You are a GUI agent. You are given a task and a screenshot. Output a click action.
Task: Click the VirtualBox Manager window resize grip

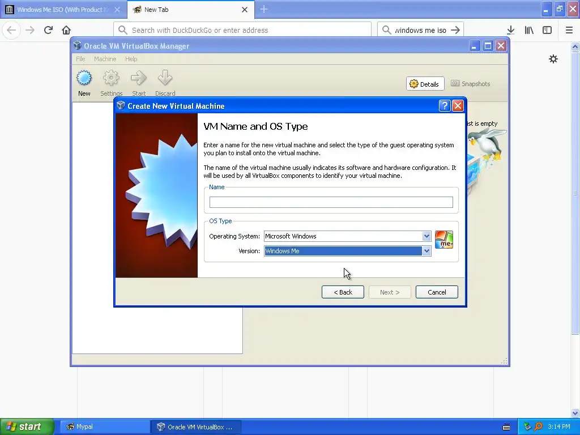click(x=504, y=361)
